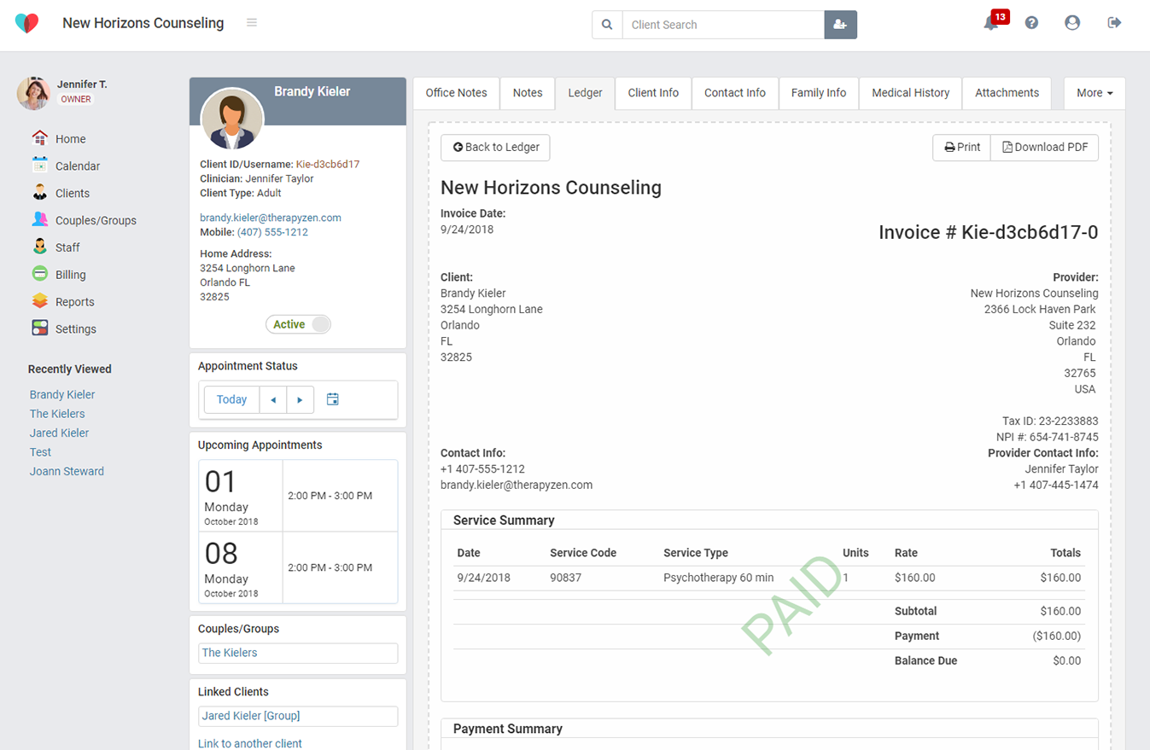Toggle the hamburger sidebar menu icon
Screen dimensions: 1150x750
pos(252,23)
